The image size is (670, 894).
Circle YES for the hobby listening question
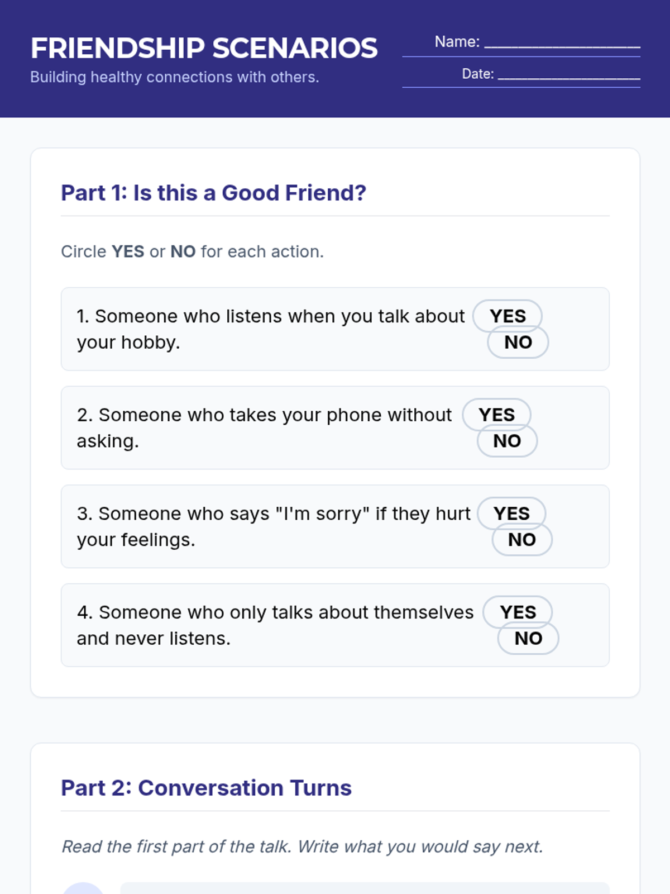tap(508, 316)
